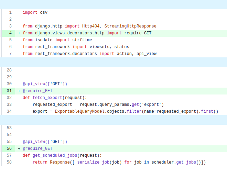The width and height of the screenshot is (227, 178).
Task: Select line number 1 of the diff
Action: 10,12
